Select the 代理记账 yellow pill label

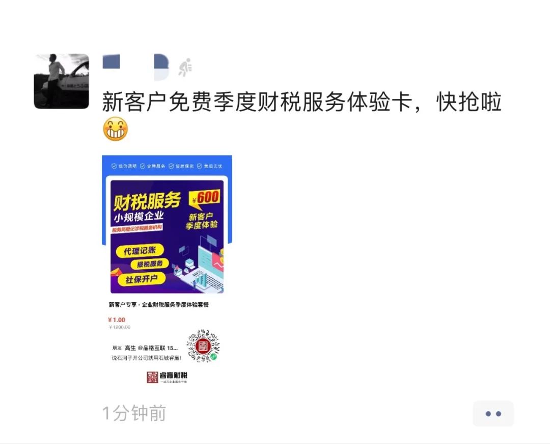click(x=140, y=250)
